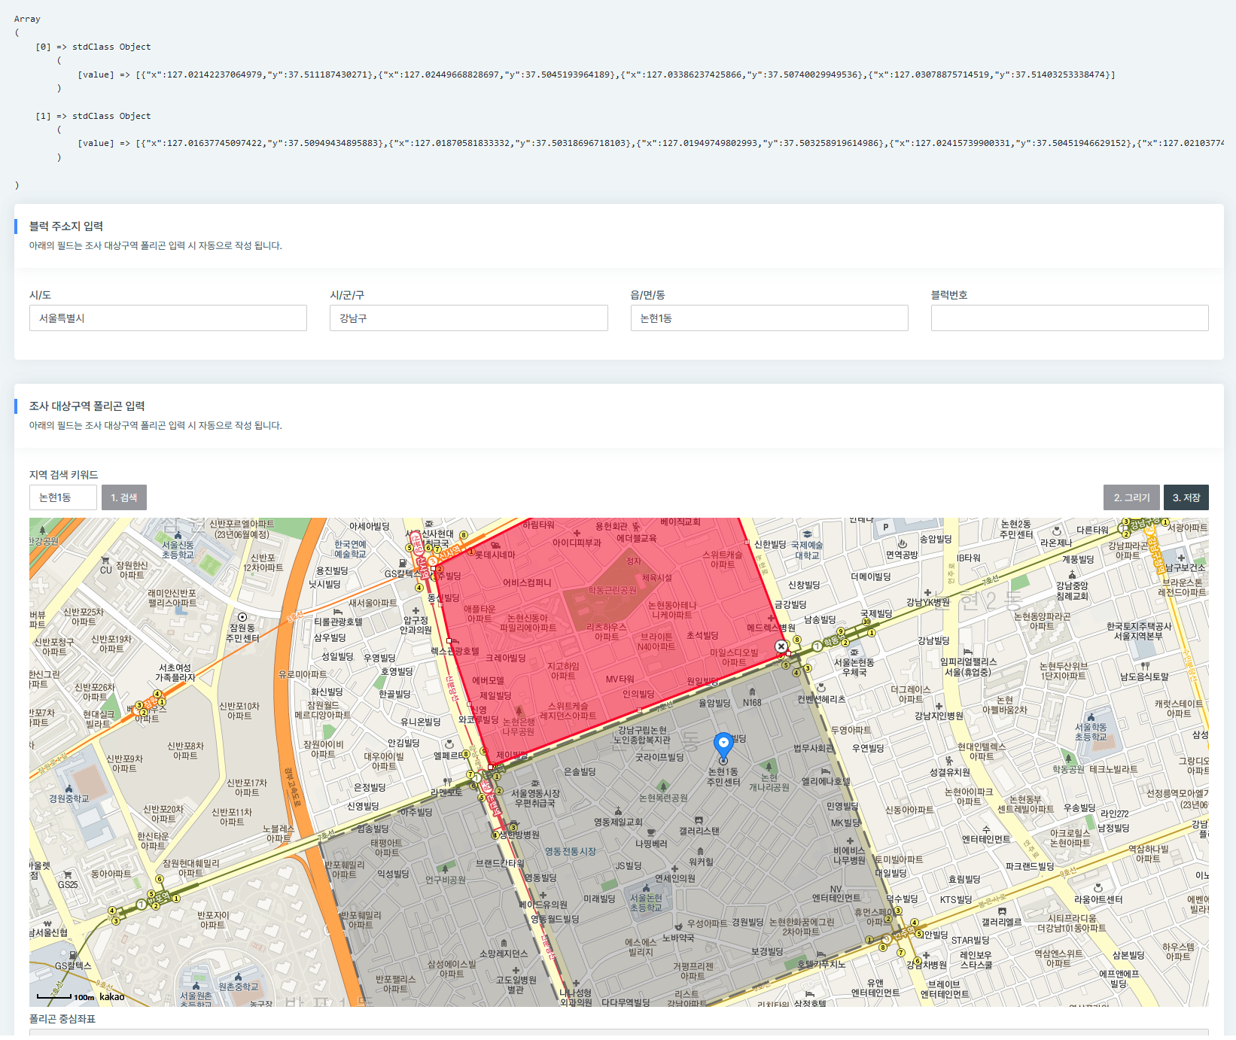The width and height of the screenshot is (1236, 1040).
Task: Click the 영동전통시장 map label
Action: 570,851
